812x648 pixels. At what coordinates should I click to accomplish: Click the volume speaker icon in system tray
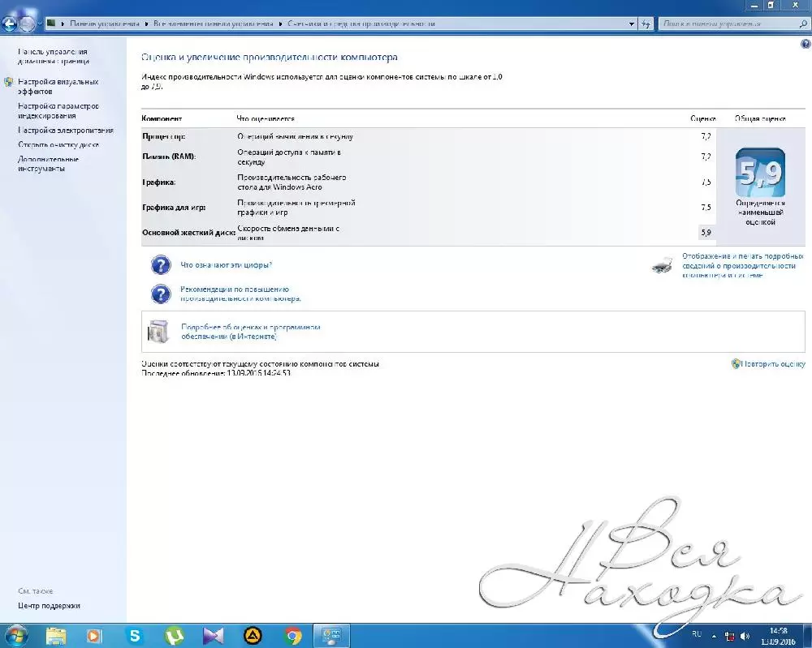pos(745,636)
